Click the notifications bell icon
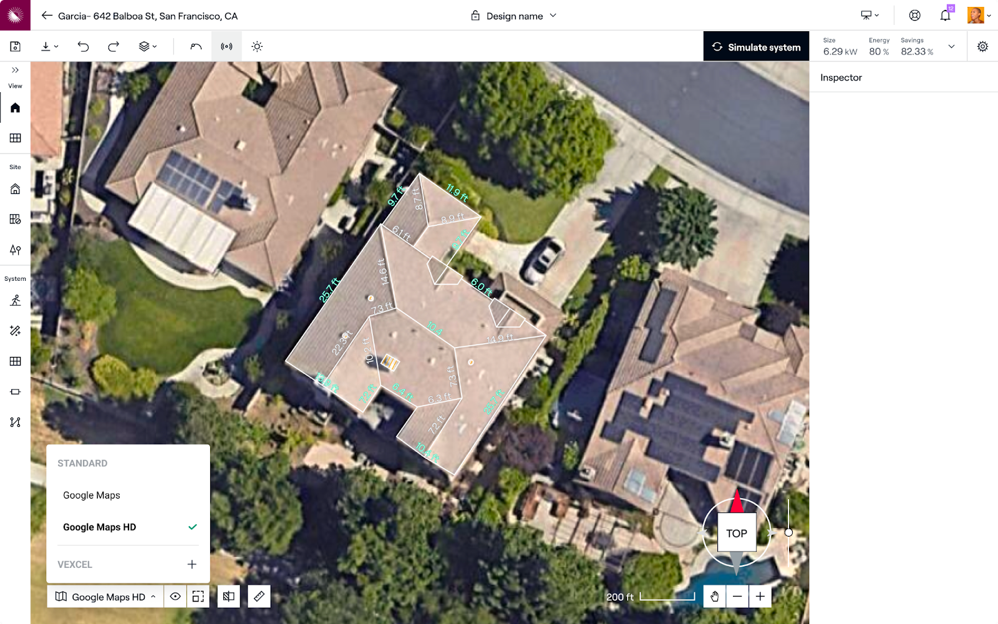This screenshot has height=624, width=998. tap(945, 16)
